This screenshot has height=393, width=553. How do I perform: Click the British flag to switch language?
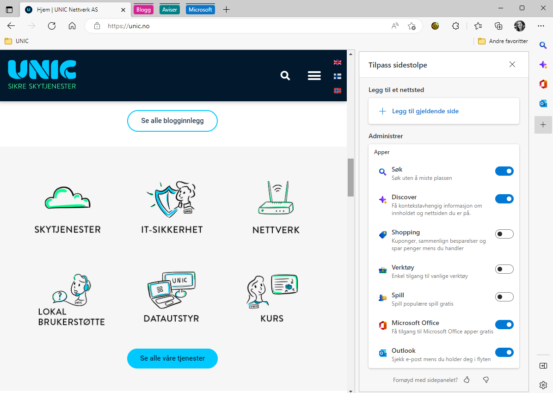337,62
